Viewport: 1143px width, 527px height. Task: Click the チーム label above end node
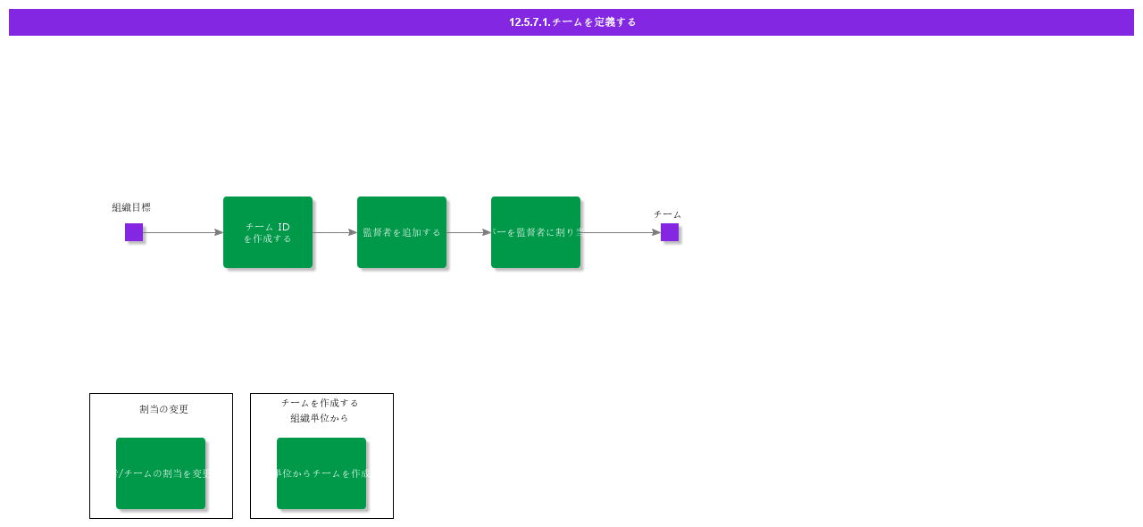(667, 214)
